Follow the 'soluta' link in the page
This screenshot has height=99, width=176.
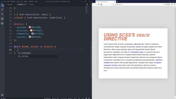coord(138,47)
